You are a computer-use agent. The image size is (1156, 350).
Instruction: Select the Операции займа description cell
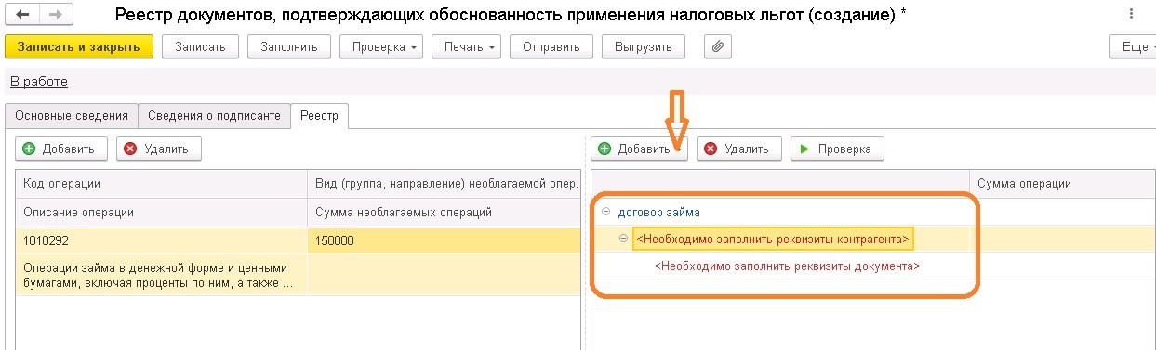click(x=161, y=275)
